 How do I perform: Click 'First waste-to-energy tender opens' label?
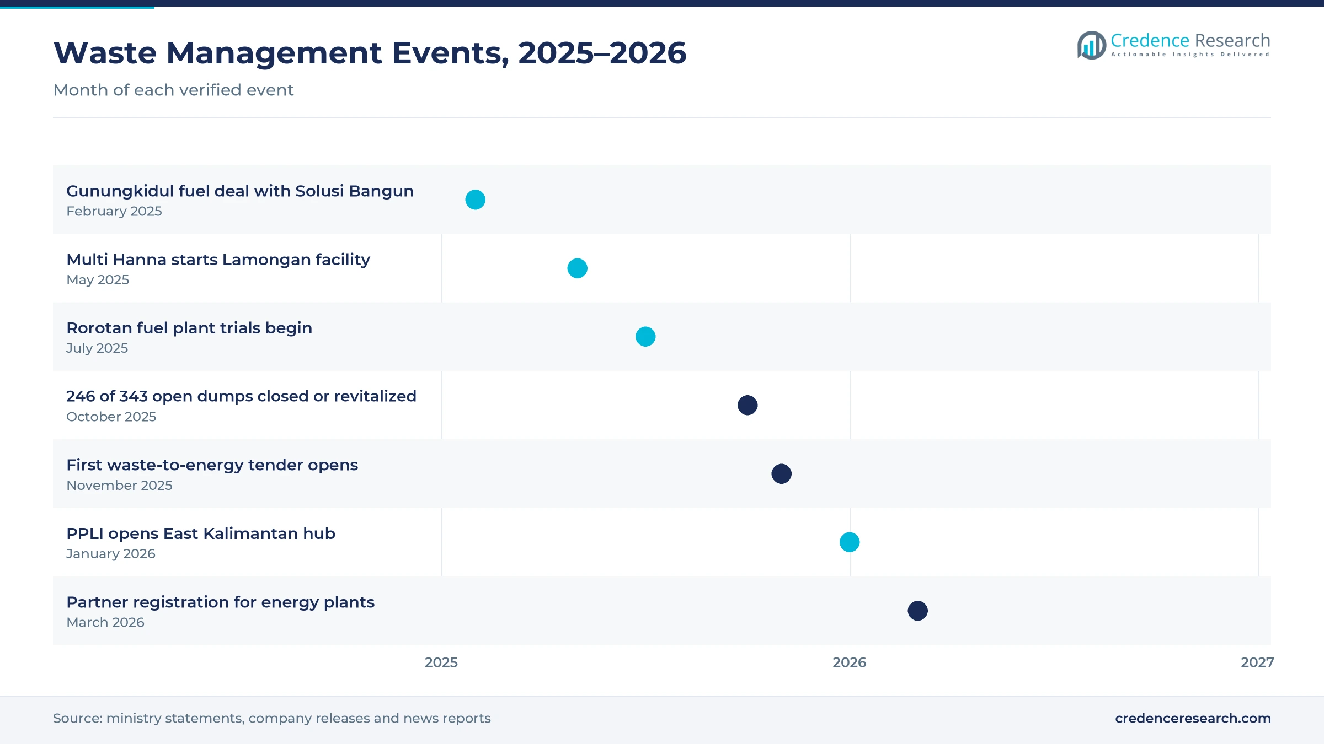coord(212,465)
